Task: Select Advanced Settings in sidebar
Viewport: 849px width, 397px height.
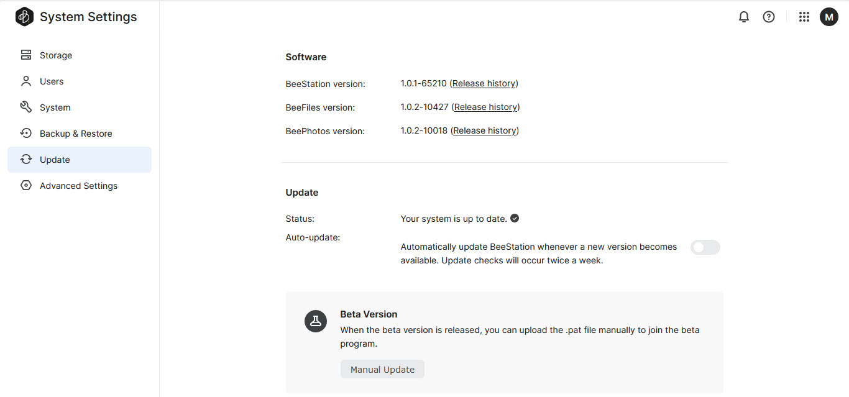Action: pos(78,186)
